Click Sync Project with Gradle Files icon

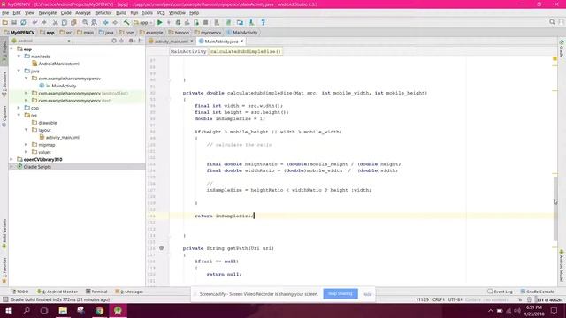228,22
